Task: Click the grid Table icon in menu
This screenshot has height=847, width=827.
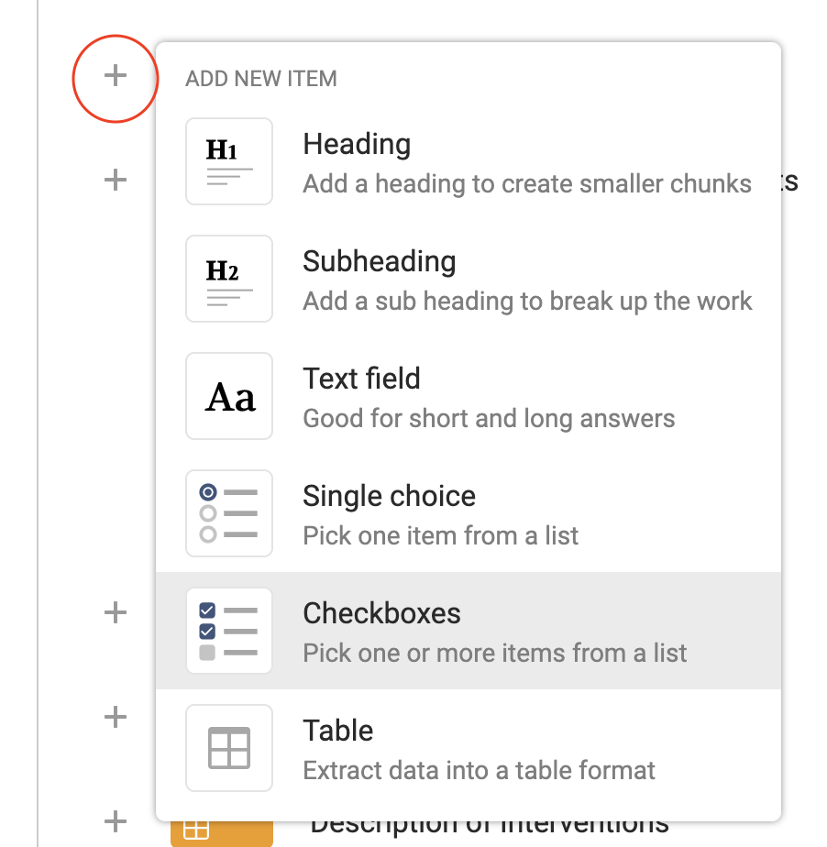Action: coord(229,748)
